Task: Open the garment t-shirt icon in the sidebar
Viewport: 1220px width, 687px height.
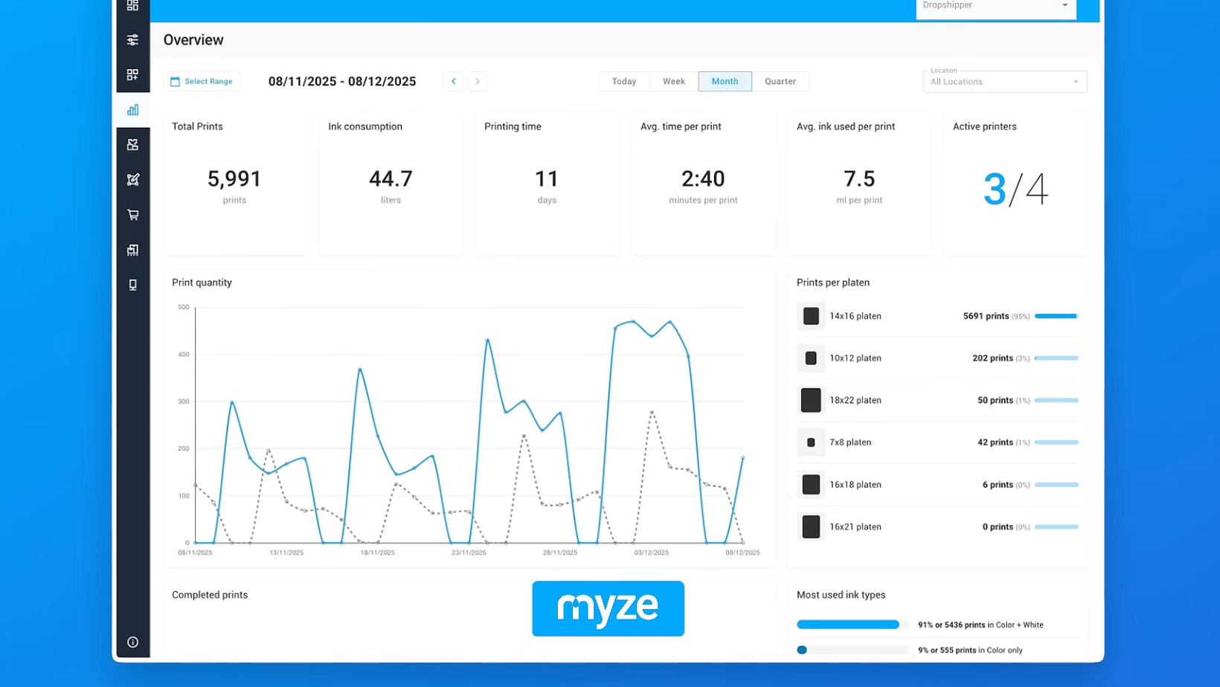Action: [x=132, y=145]
